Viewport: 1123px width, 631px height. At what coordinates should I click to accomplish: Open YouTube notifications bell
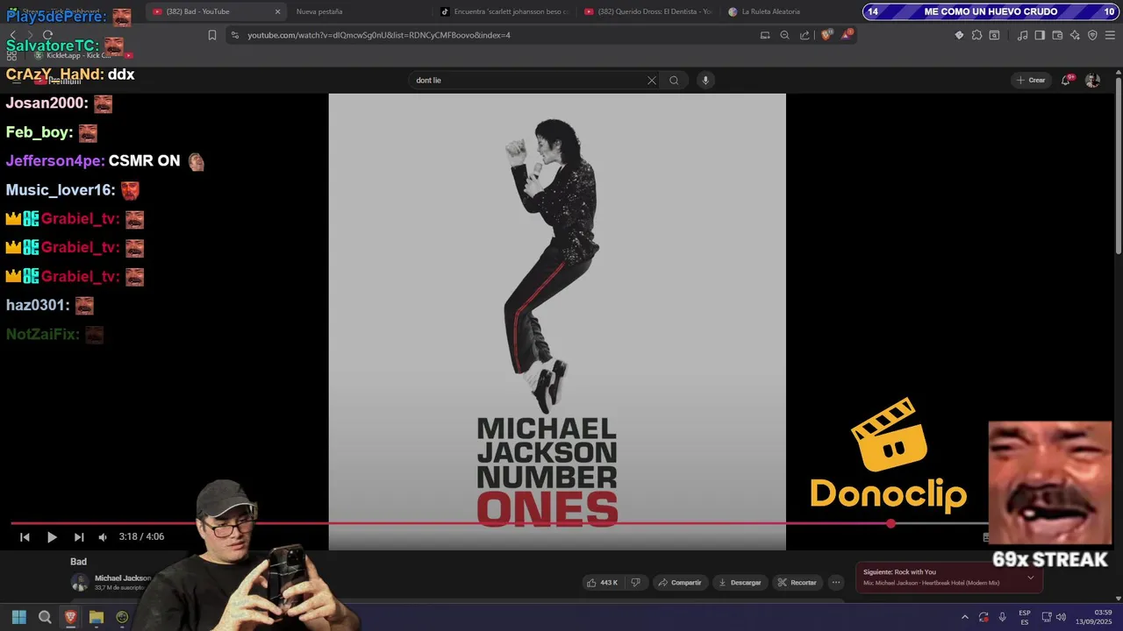1066,80
